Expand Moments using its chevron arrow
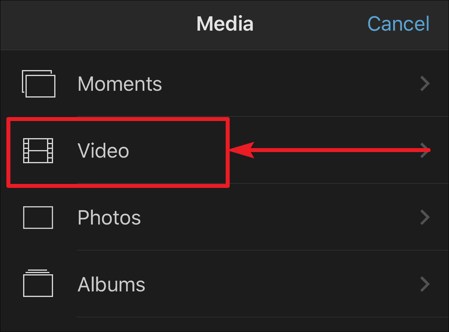This screenshot has height=332, width=449. (425, 84)
